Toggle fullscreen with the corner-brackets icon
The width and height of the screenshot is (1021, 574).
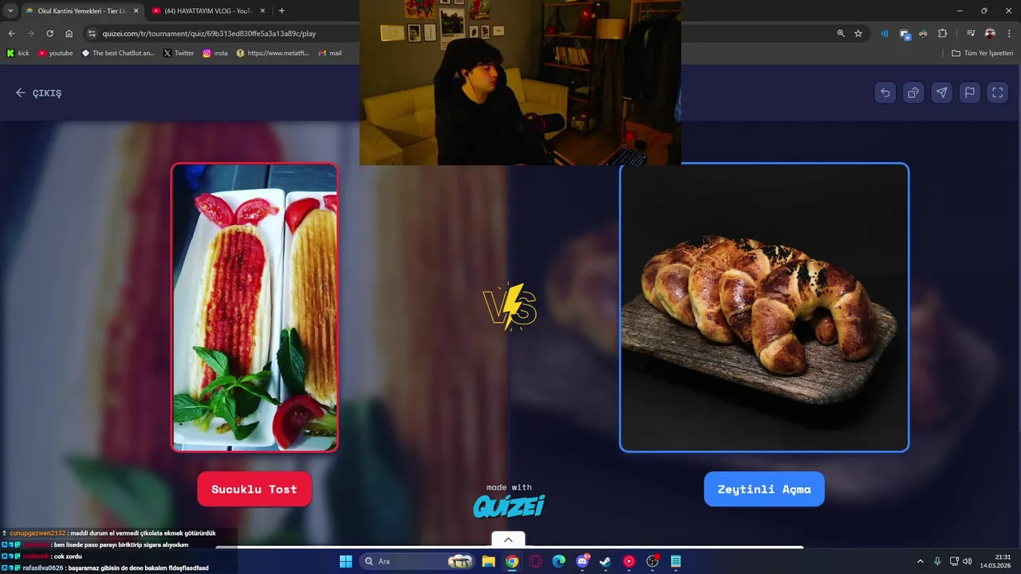pos(997,92)
